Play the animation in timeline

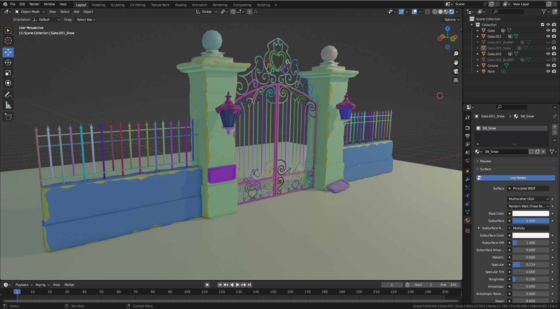[237, 285]
